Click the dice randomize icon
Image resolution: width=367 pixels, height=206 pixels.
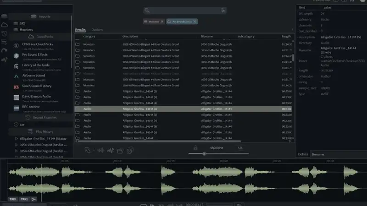(x=130, y=151)
